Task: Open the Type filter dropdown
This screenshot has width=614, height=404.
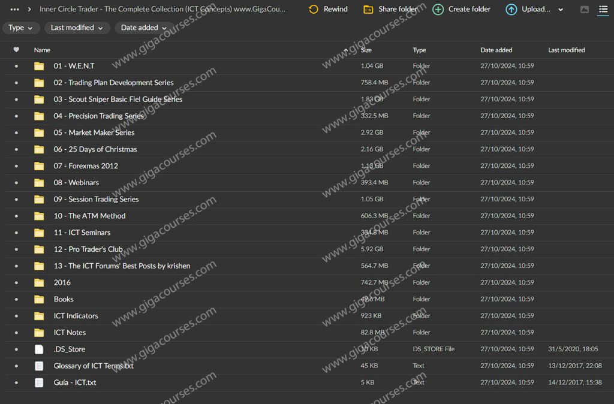Action: [21, 28]
